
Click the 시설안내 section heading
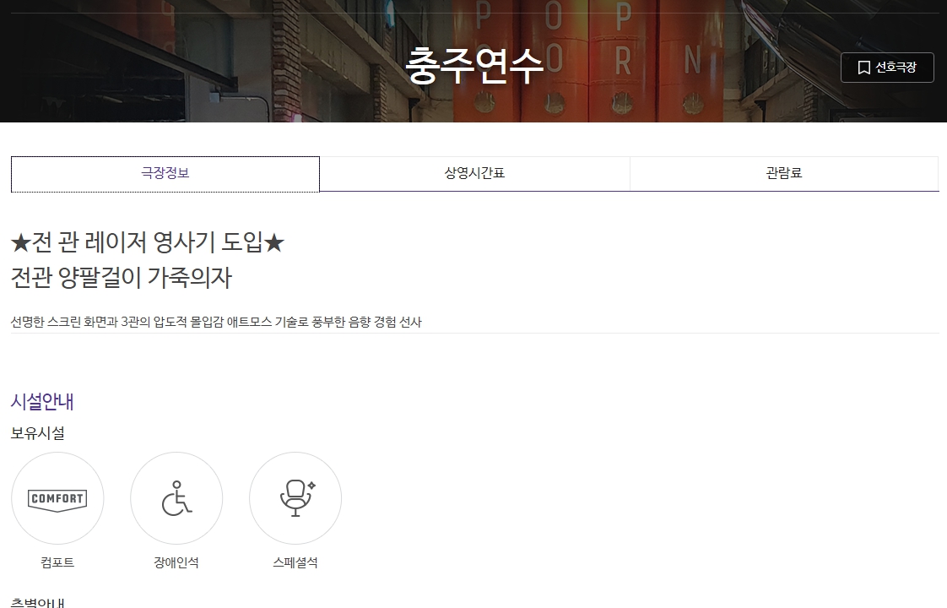pos(42,402)
